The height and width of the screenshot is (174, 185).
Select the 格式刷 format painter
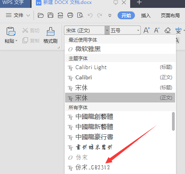point(50,35)
